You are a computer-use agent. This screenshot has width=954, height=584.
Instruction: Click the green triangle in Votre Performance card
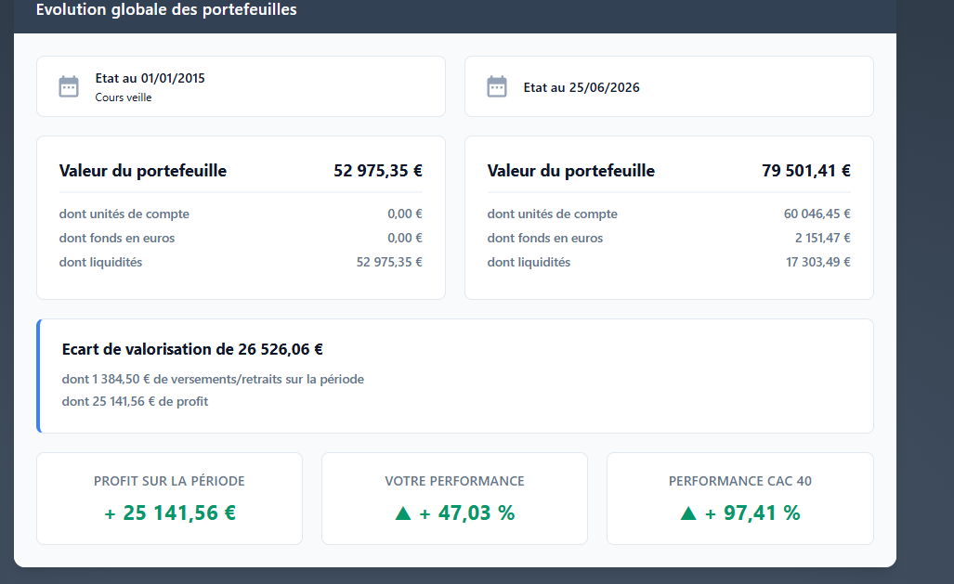(403, 513)
